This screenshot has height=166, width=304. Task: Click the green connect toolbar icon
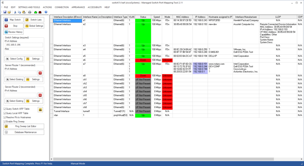[35, 12]
